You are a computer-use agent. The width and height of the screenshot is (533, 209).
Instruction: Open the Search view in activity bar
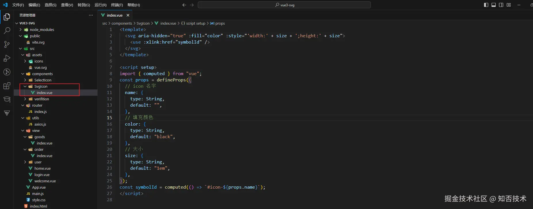coord(7,31)
